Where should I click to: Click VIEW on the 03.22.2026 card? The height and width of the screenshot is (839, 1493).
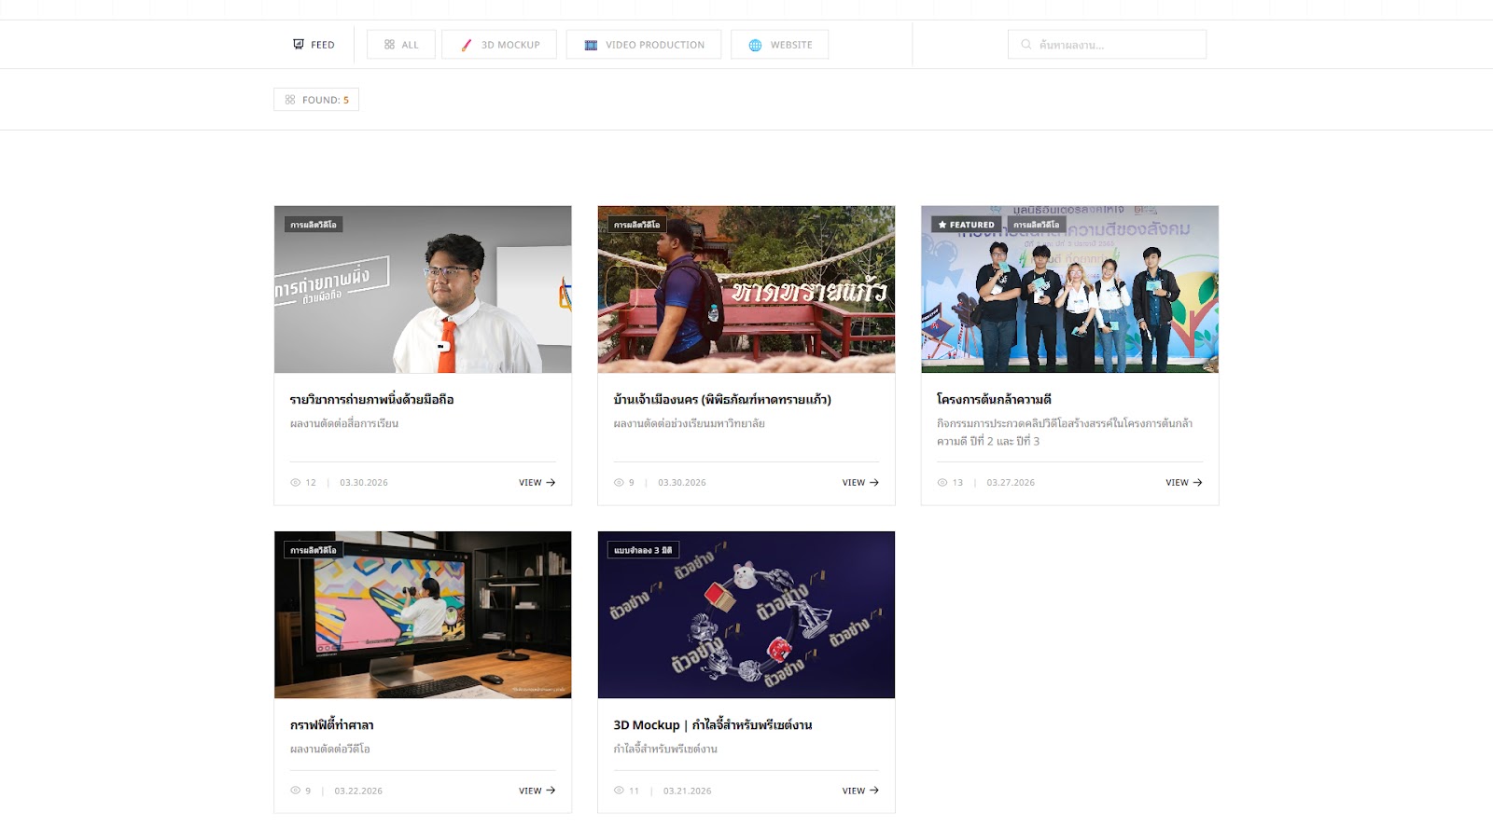[537, 791]
